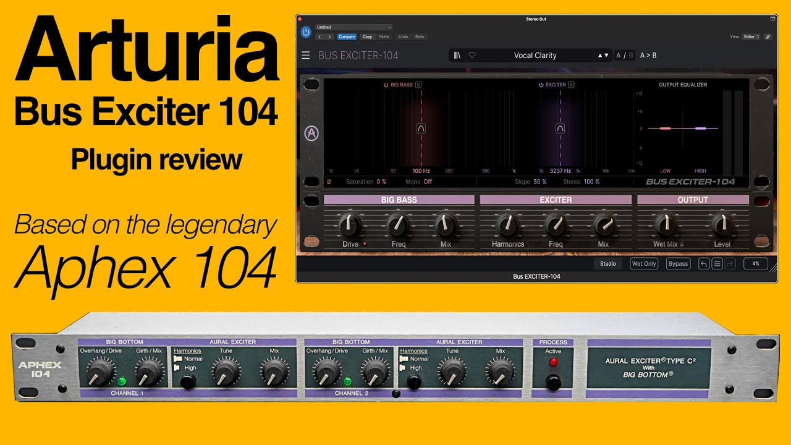Click the Exciter band filter handle

click(x=560, y=129)
